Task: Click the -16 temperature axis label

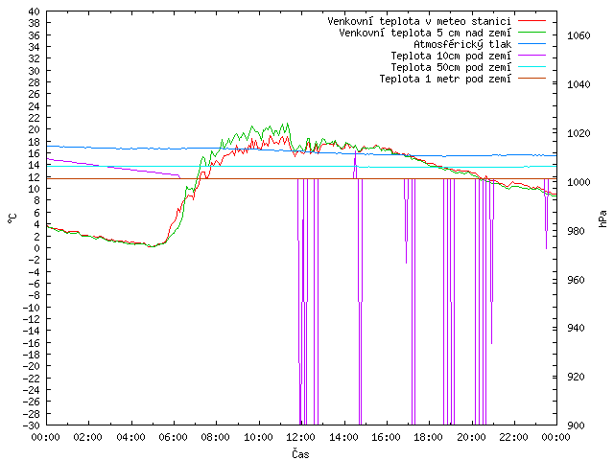Action: [32, 342]
